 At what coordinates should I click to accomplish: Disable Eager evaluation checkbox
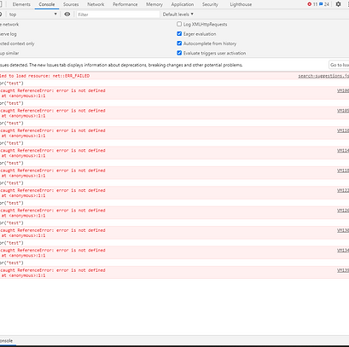point(179,34)
